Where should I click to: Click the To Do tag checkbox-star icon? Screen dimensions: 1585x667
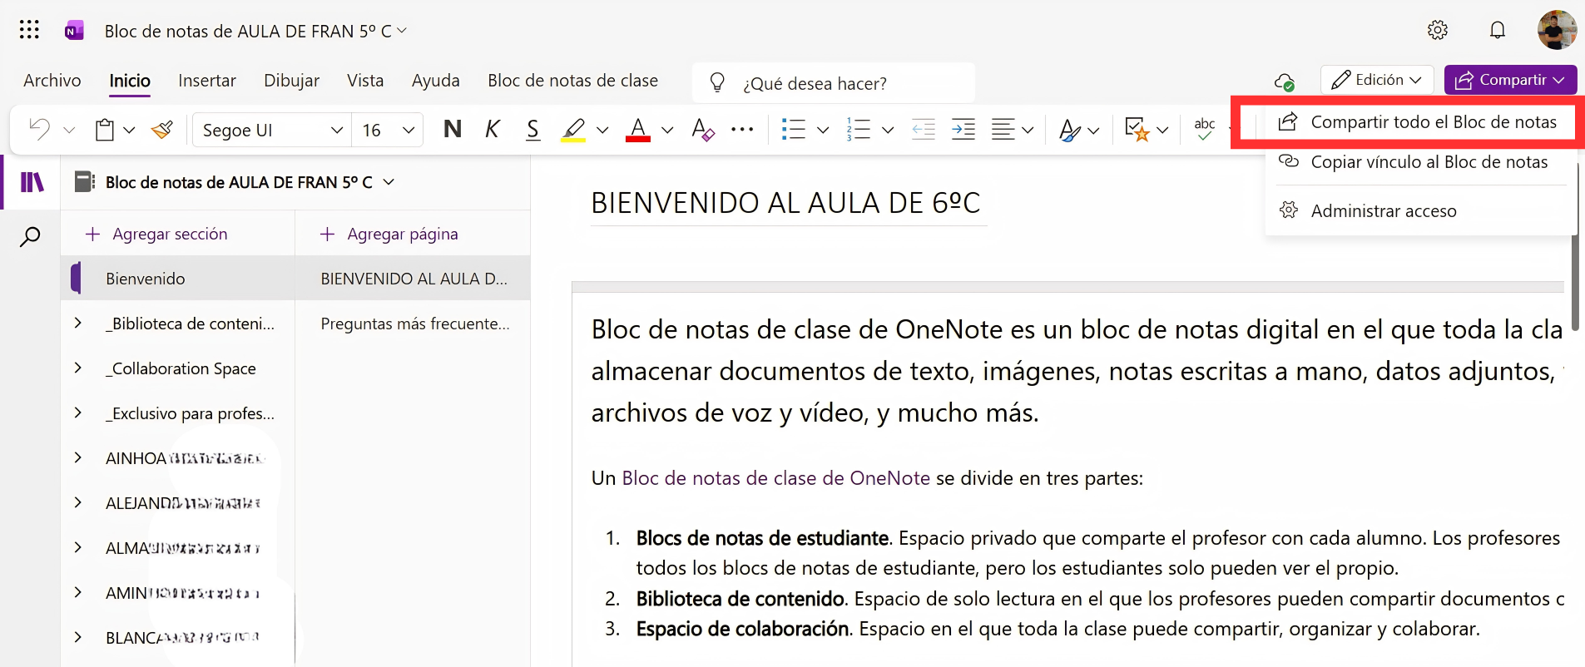point(1137,130)
